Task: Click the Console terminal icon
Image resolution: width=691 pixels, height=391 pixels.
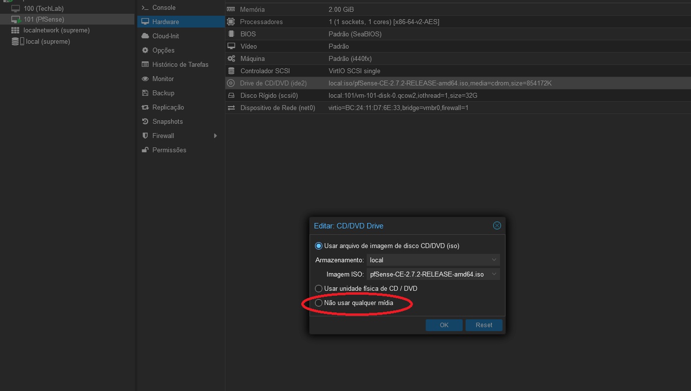Action: 145,8
